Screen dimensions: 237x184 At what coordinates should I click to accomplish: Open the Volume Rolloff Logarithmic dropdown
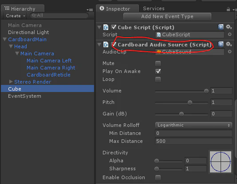[194, 125]
